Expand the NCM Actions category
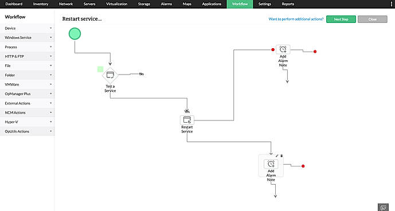The image size is (395, 211). [x=28, y=112]
